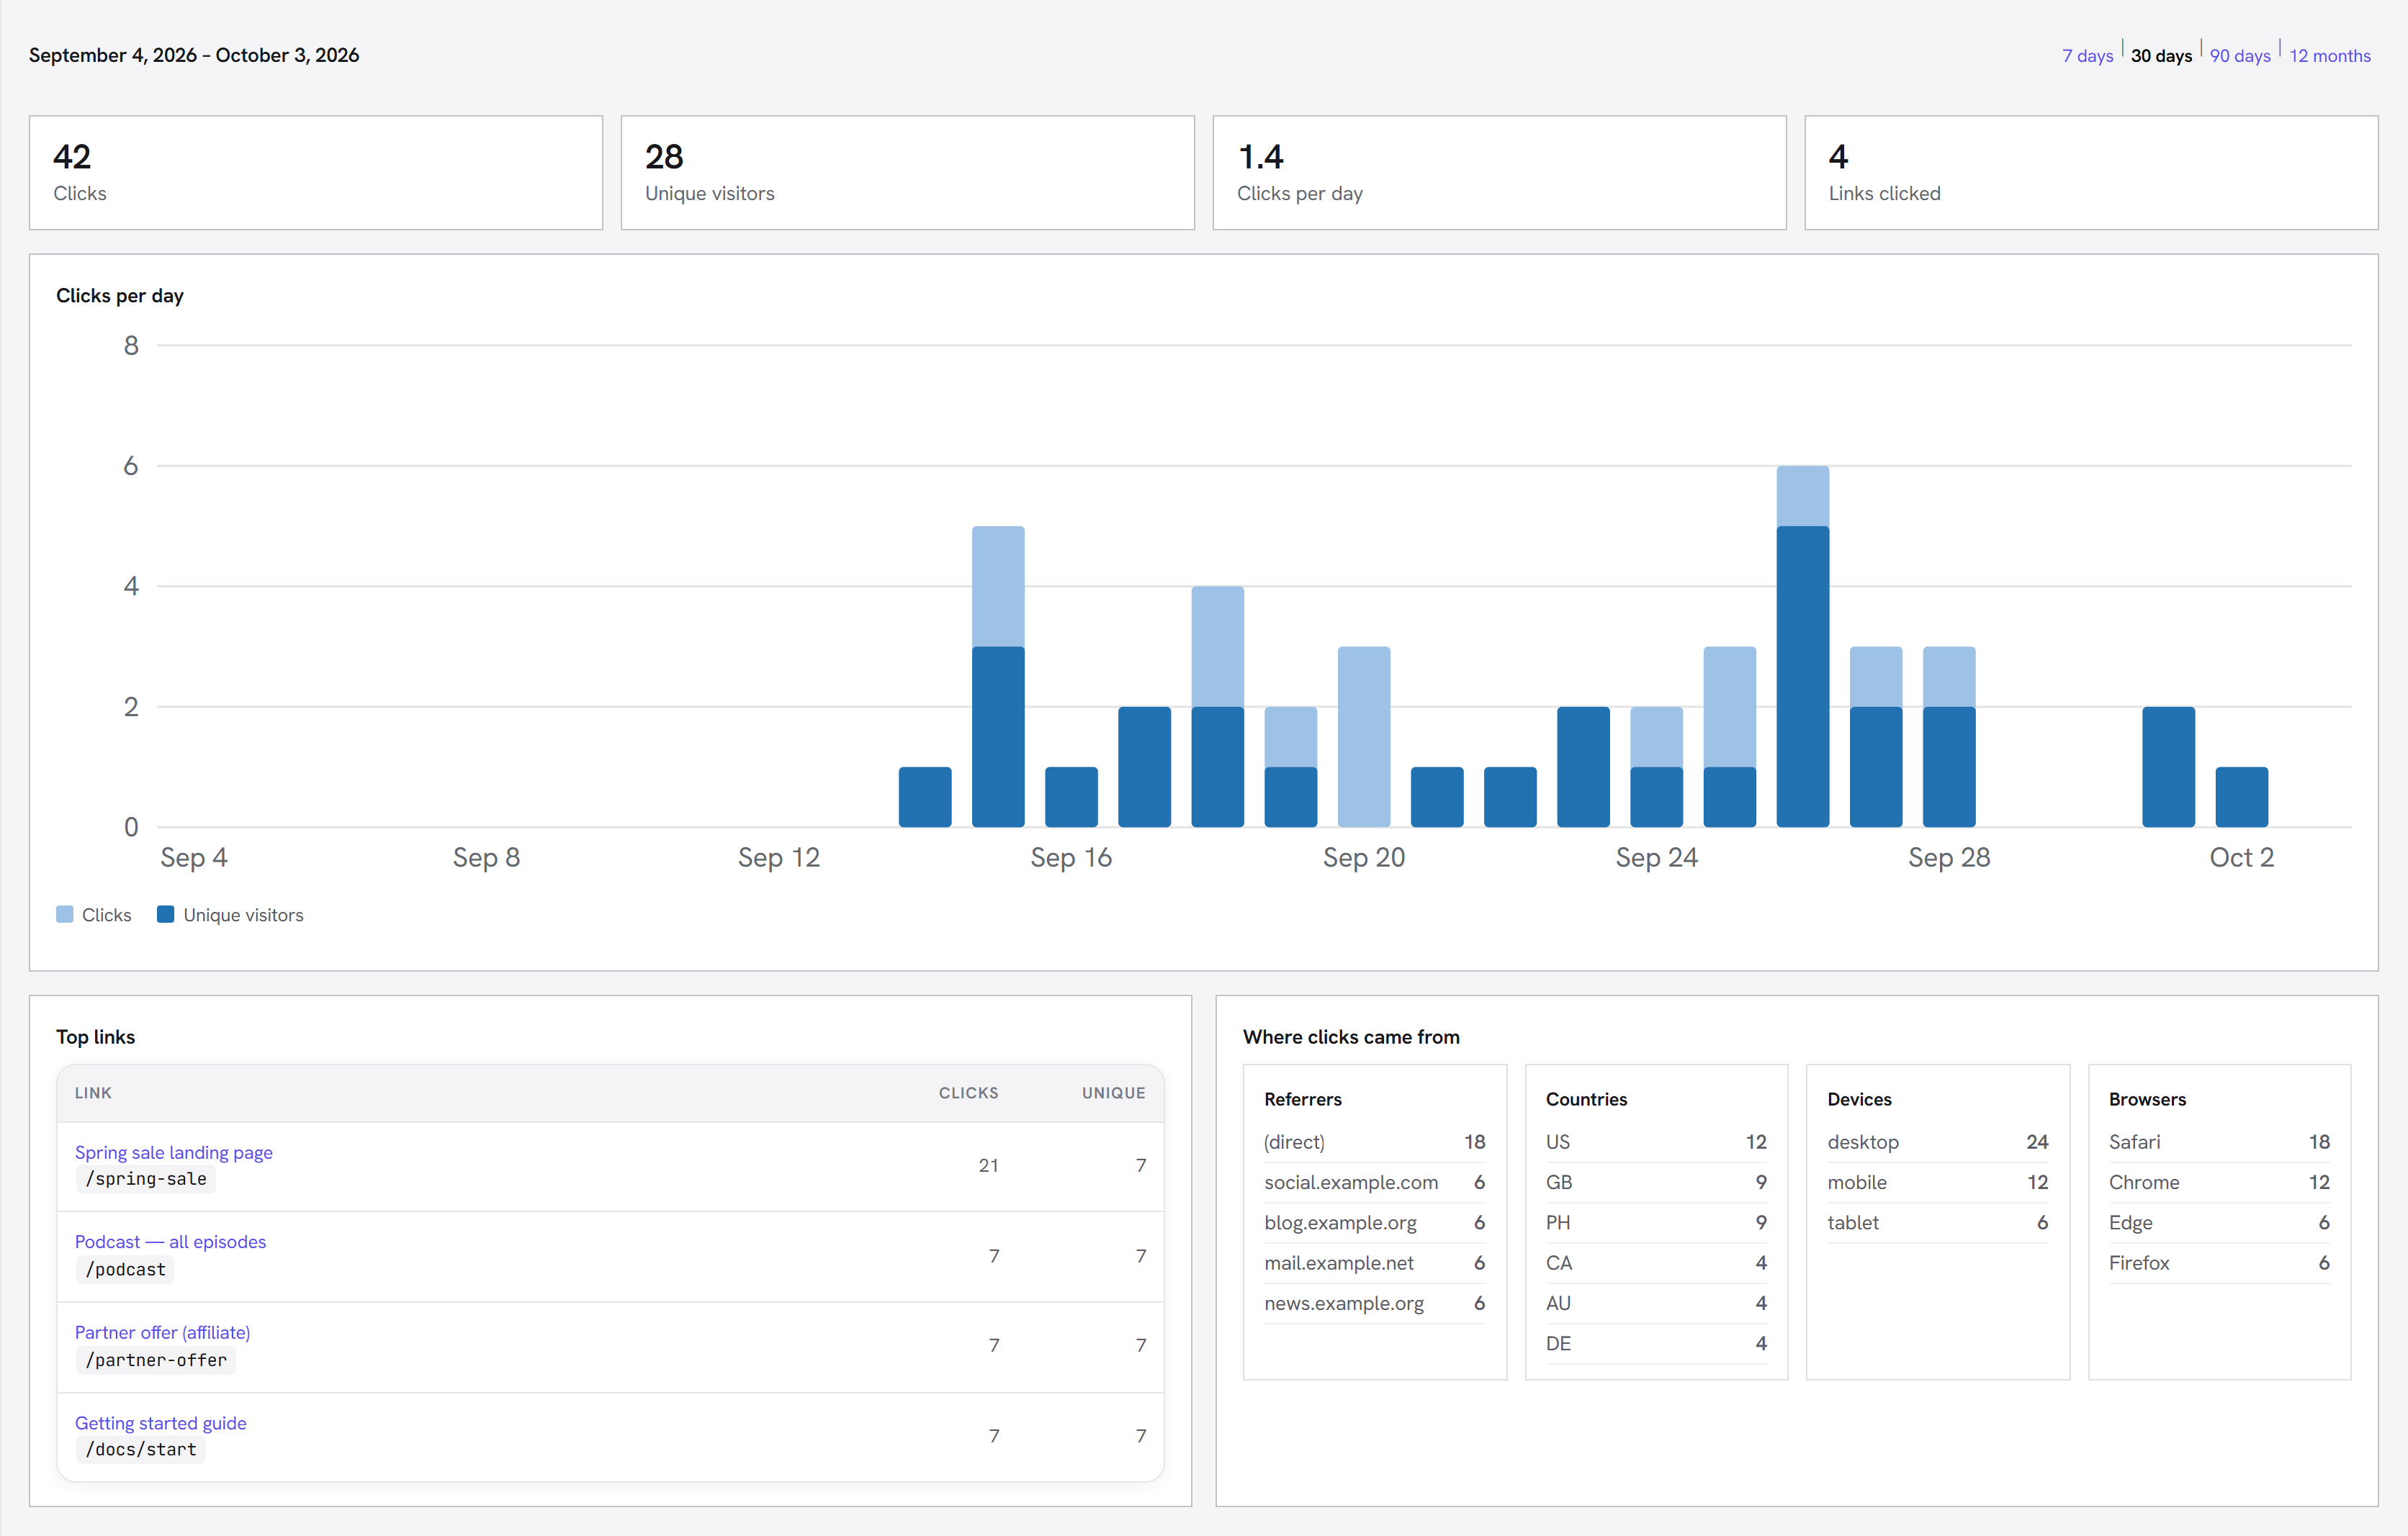Viewport: 2408px width, 1536px height.
Task: Click the LINK column header
Action: (93, 1093)
